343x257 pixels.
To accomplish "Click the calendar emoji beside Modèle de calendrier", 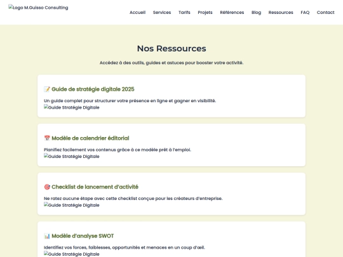I will coord(47,138).
